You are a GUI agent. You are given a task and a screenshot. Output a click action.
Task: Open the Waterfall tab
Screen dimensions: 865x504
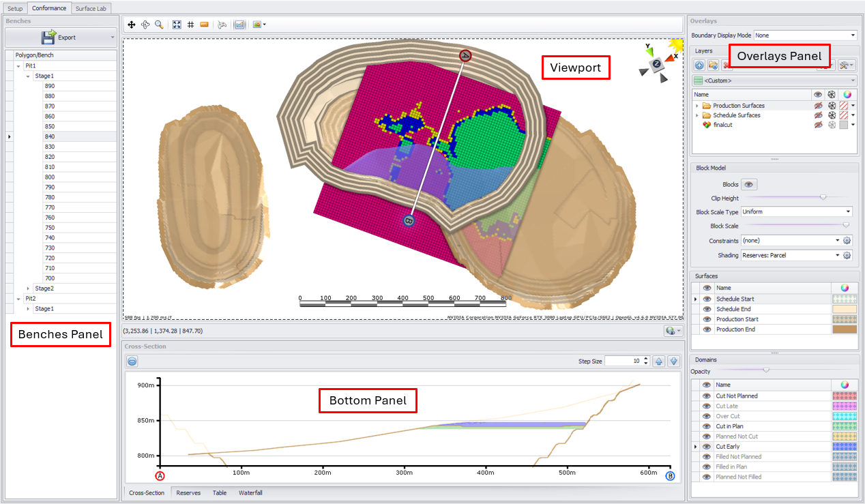(250, 492)
